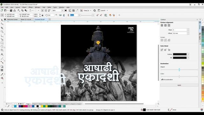Click the Undo arrow icon
Screen dimensions: 204x115
[x=30, y=11]
